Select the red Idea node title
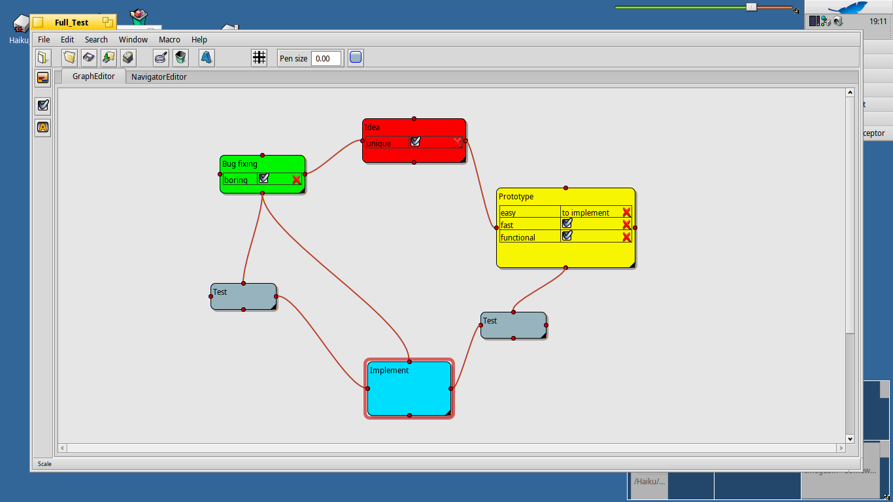893x502 pixels. coord(372,127)
